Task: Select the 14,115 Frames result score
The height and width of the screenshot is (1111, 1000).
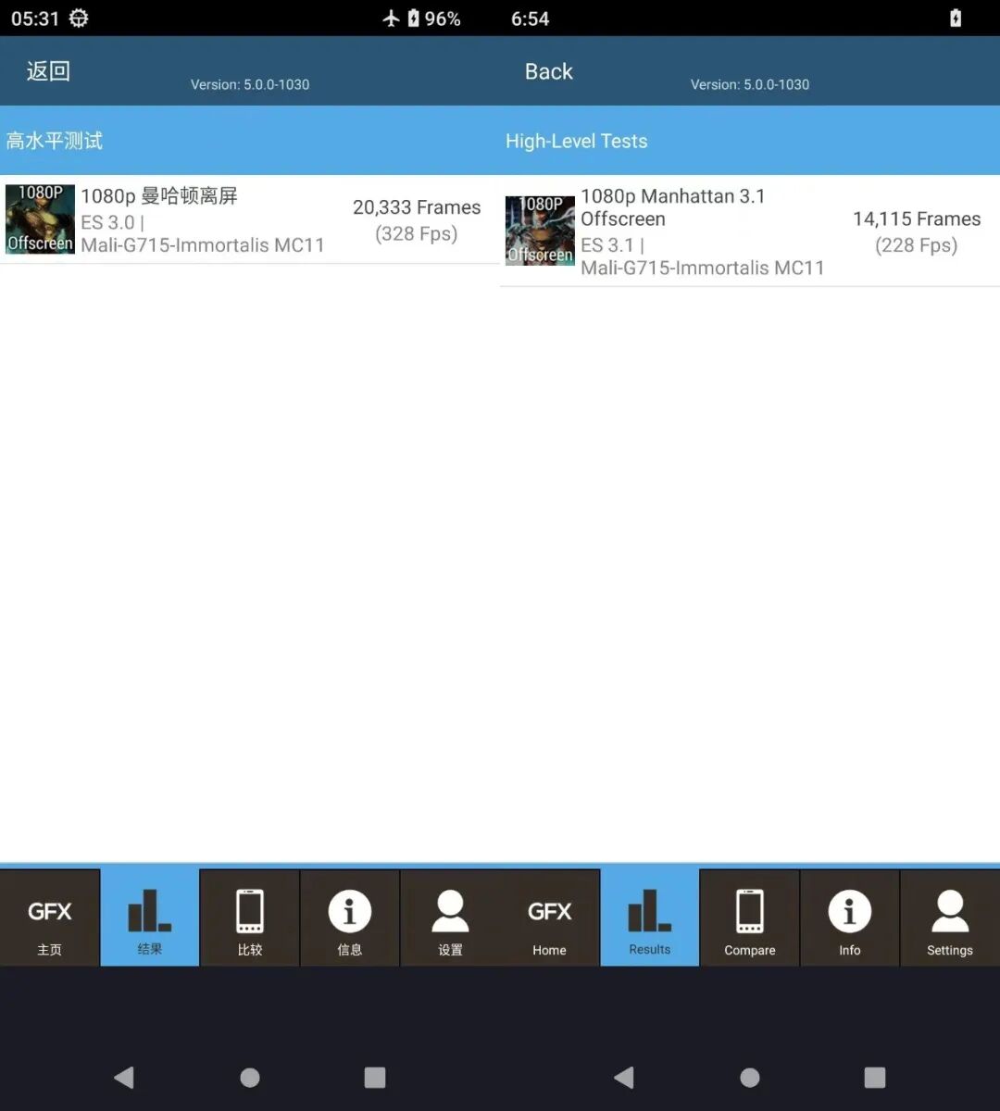Action: (x=916, y=219)
